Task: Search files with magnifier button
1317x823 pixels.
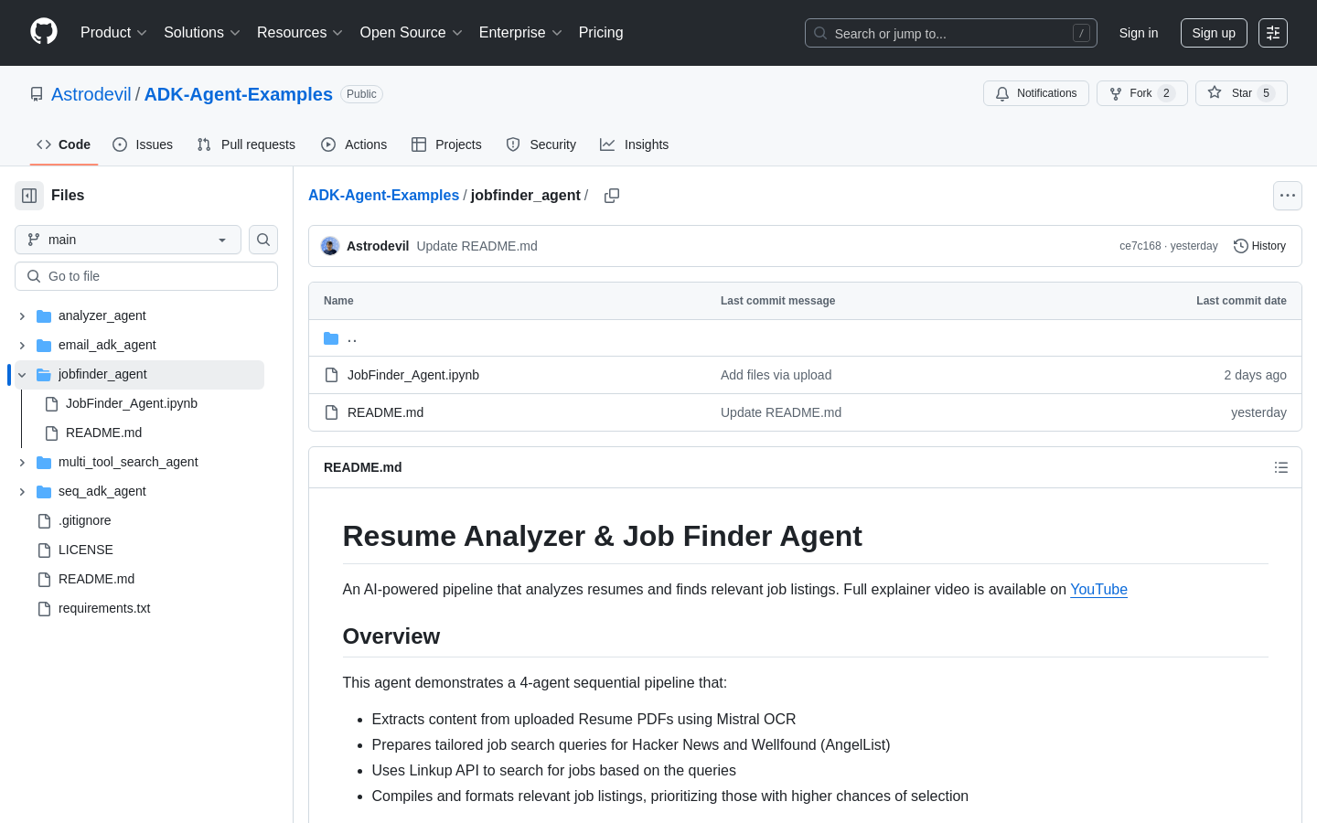Action: 263,240
